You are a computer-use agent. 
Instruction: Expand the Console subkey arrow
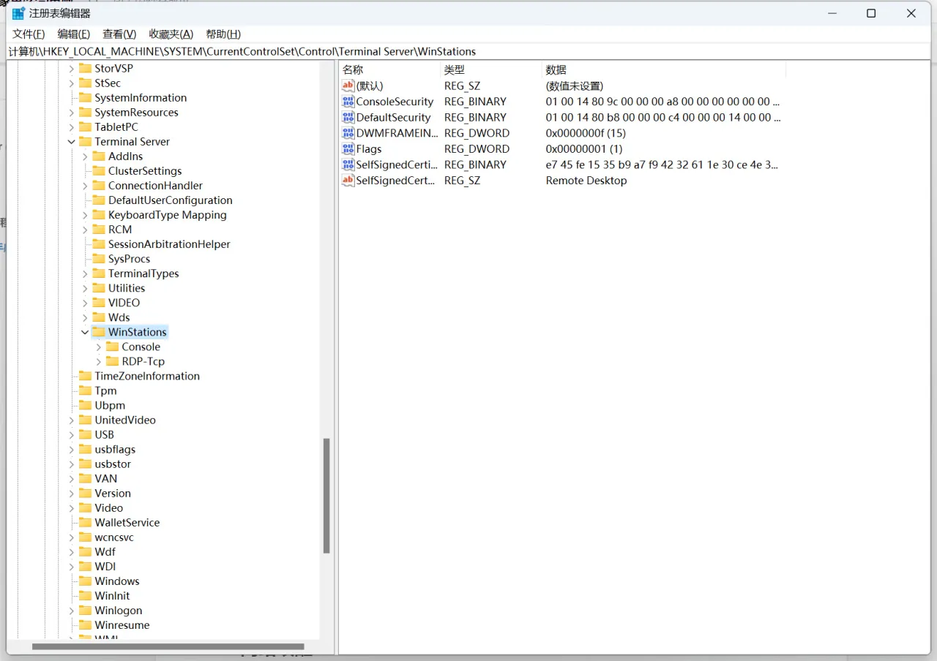pyautogui.click(x=99, y=347)
